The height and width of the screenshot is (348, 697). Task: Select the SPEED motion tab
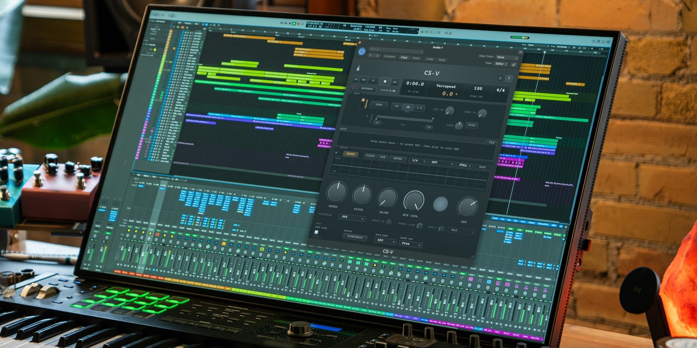point(351,154)
